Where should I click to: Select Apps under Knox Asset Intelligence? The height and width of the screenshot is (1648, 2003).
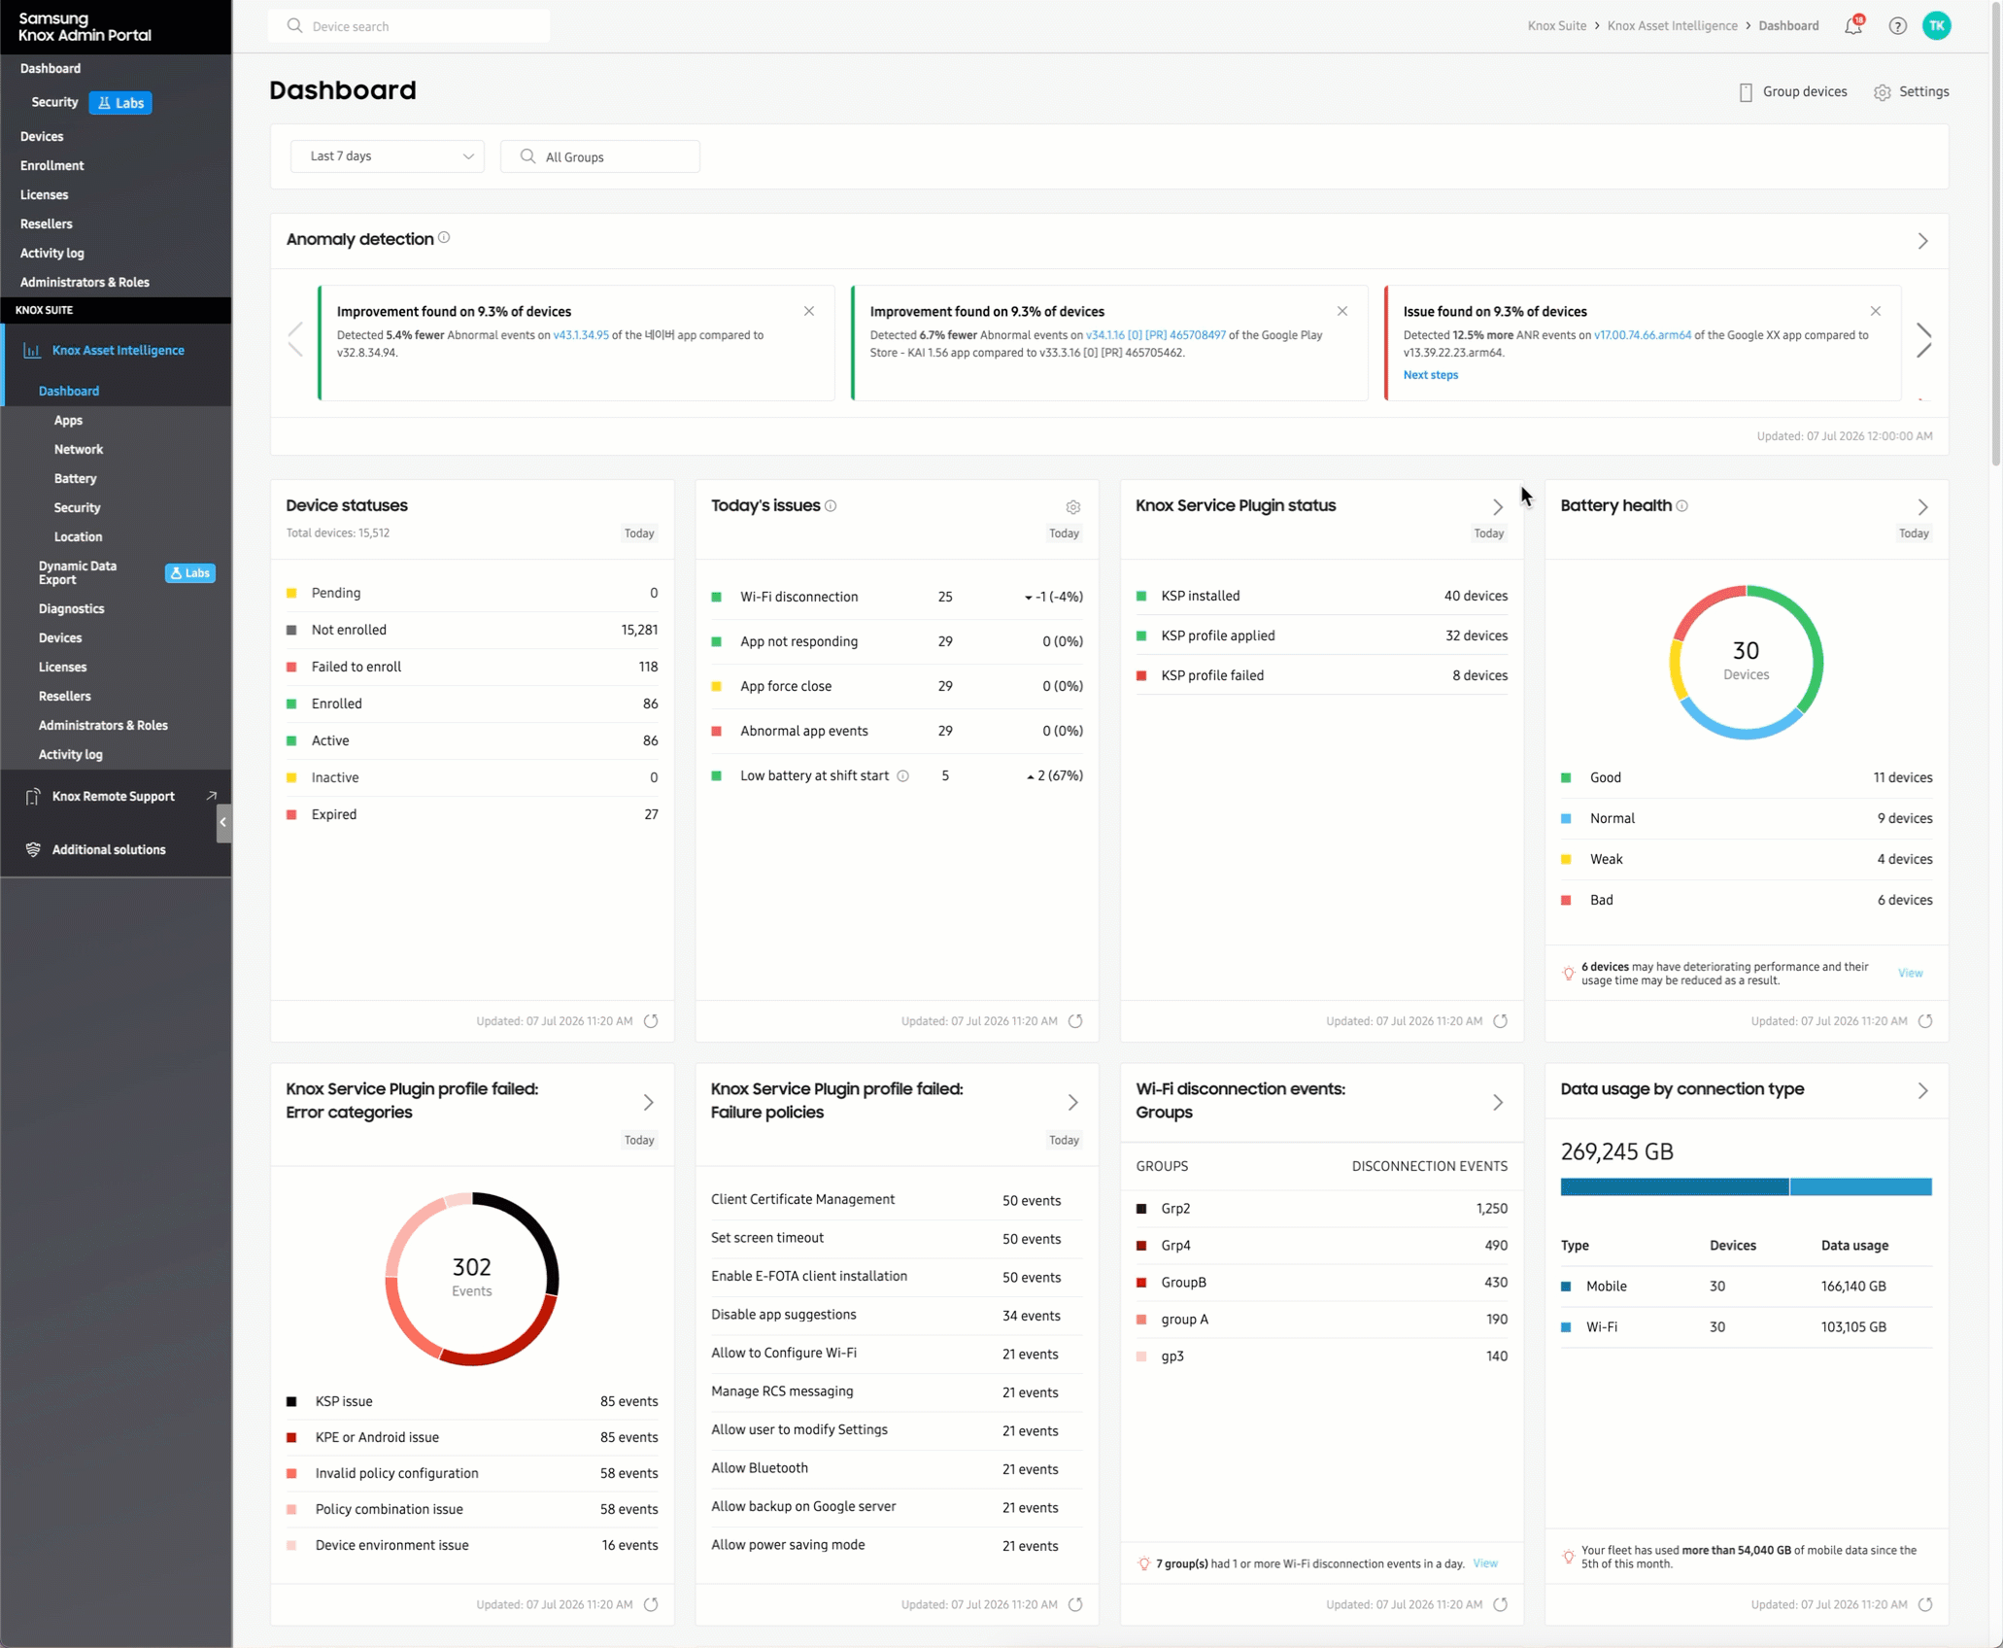pyautogui.click(x=68, y=420)
